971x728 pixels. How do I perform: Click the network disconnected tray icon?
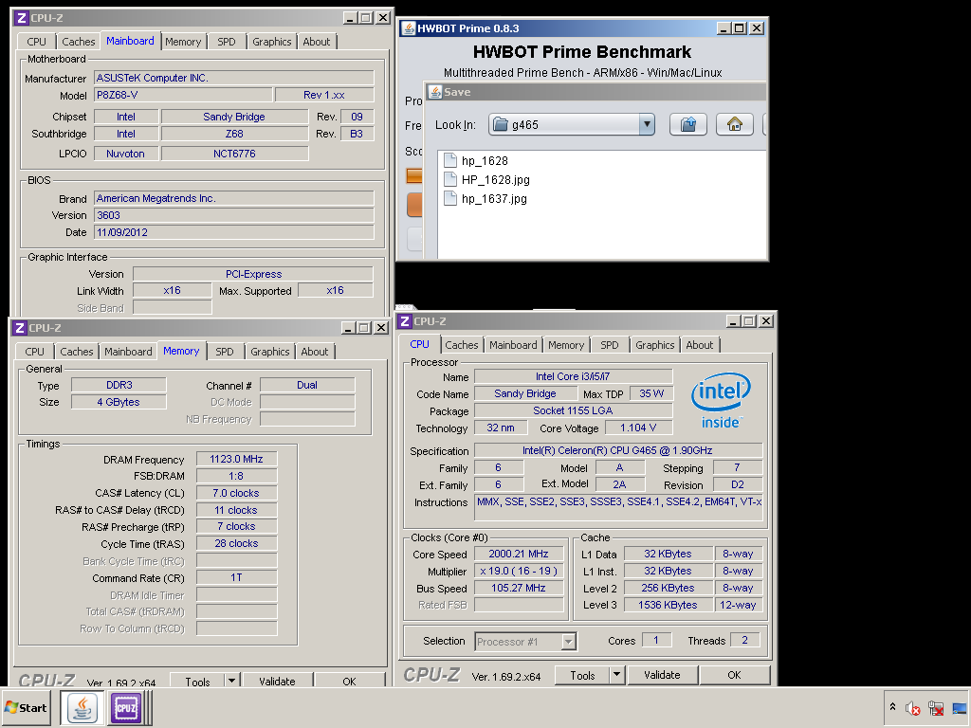[936, 708]
